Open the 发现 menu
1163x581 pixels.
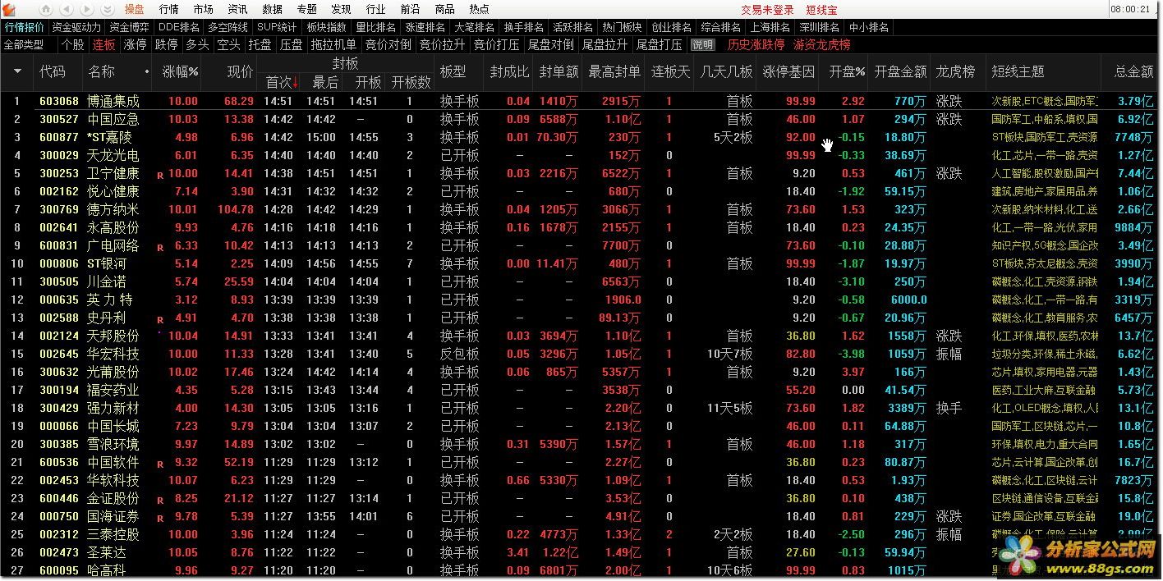pos(342,9)
